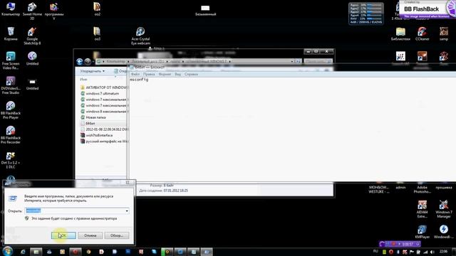Open the Sweet Home 3D desktop shortcut
The height and width of the screenshot is (256, 456).
[x=32, y=11]
